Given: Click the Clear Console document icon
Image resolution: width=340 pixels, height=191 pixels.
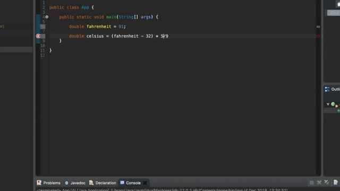Looking at the screenshot, I should click(336, 183).
